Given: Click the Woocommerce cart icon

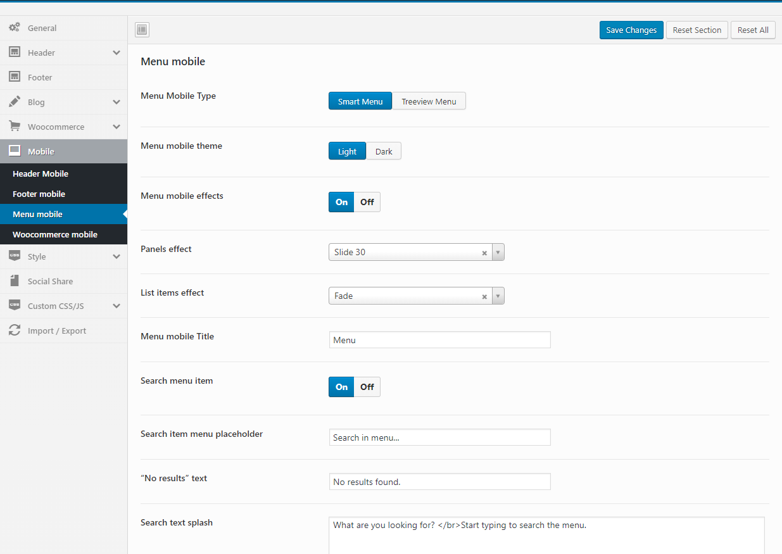Looking at the screenshot, I should (14, 127).
